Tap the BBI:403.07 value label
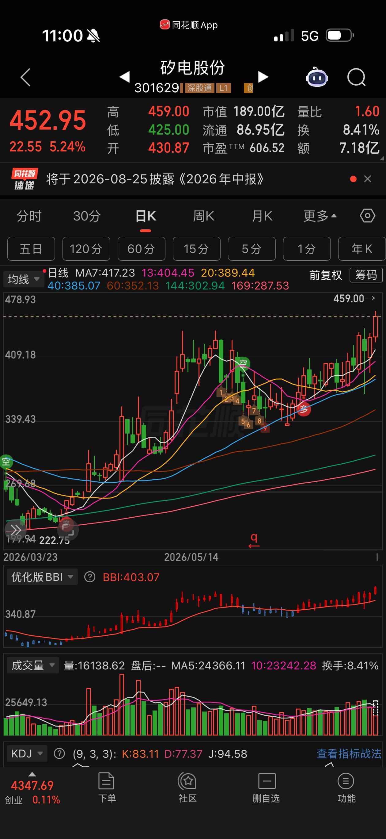The image size is (386, 839). pos(131,577)
